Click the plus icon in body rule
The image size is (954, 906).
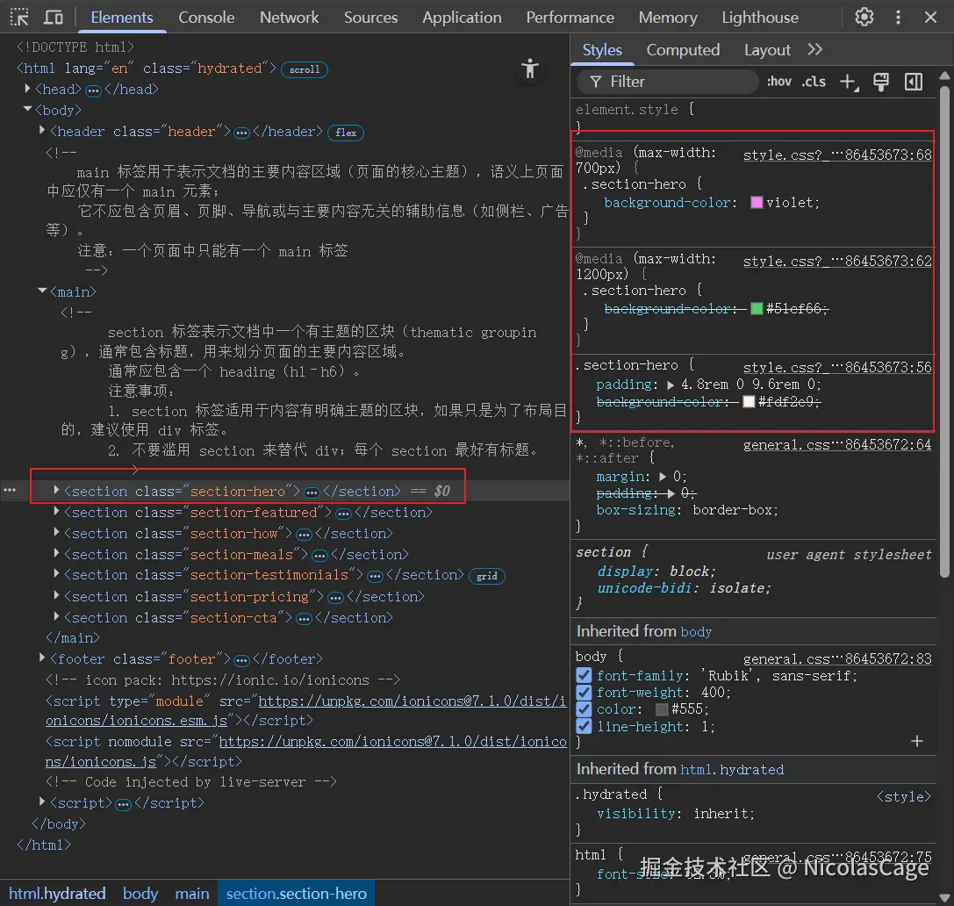917,741
